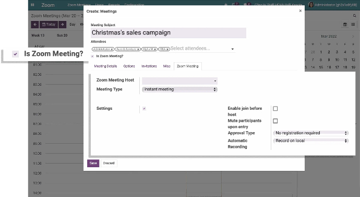Open the Administrator user avatar

311,5
